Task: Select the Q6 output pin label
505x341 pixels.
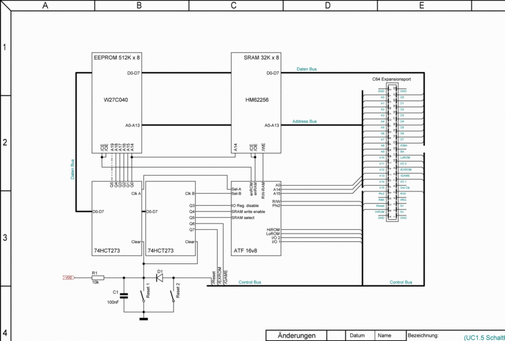Action: [x=192, y=224]
